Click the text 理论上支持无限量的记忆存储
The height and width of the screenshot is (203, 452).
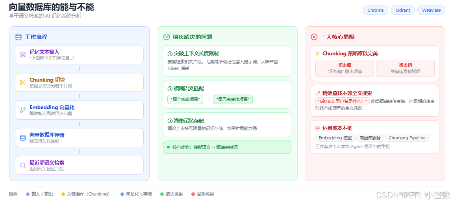195,128
